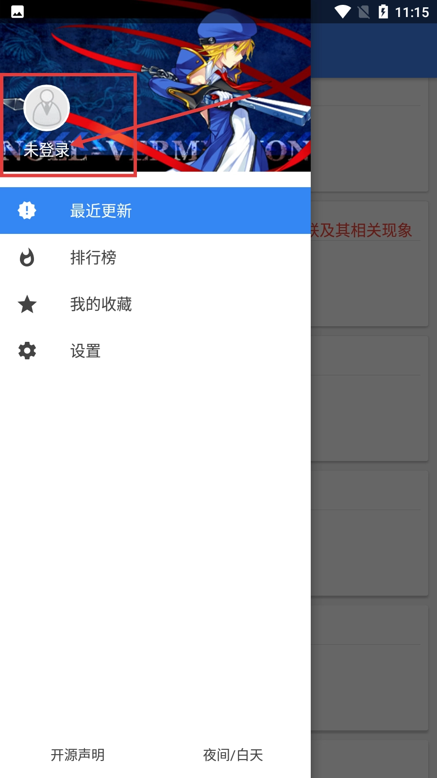The width and height of the screenshot is (437, 778).
Task: Tap the battery charging status icon
Action: pyautogui.click(x=383, y=12)
